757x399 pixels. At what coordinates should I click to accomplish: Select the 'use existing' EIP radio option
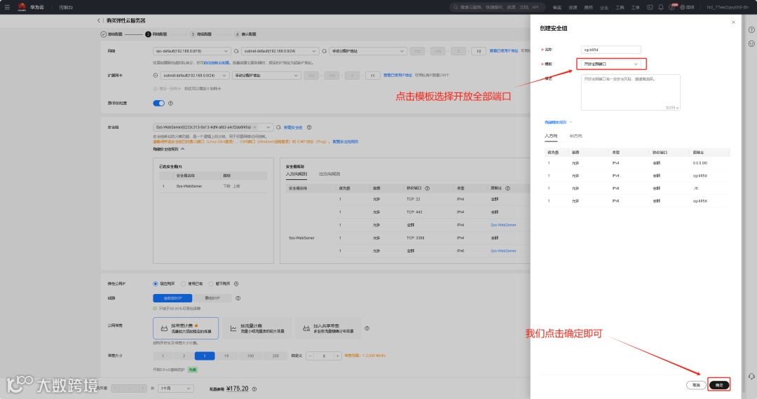point(183,283)
